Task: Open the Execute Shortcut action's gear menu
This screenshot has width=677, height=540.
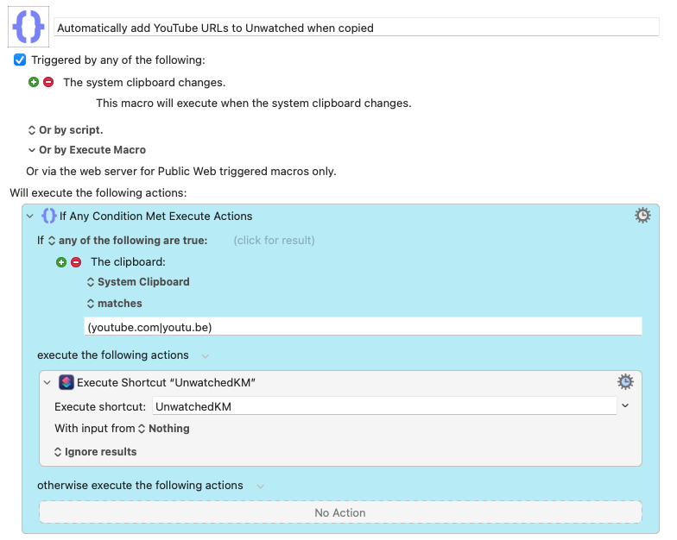Action: coord(625,381)
